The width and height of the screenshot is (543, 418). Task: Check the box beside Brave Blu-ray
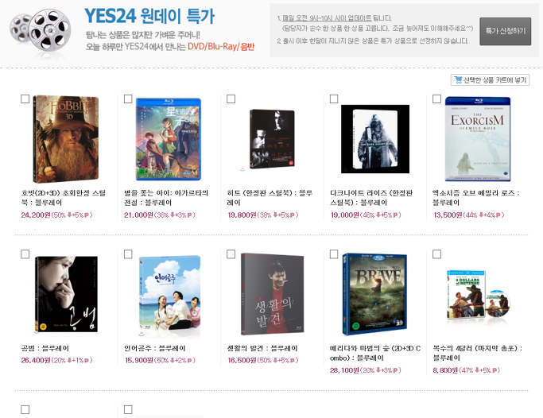click(x=334, y=254)
